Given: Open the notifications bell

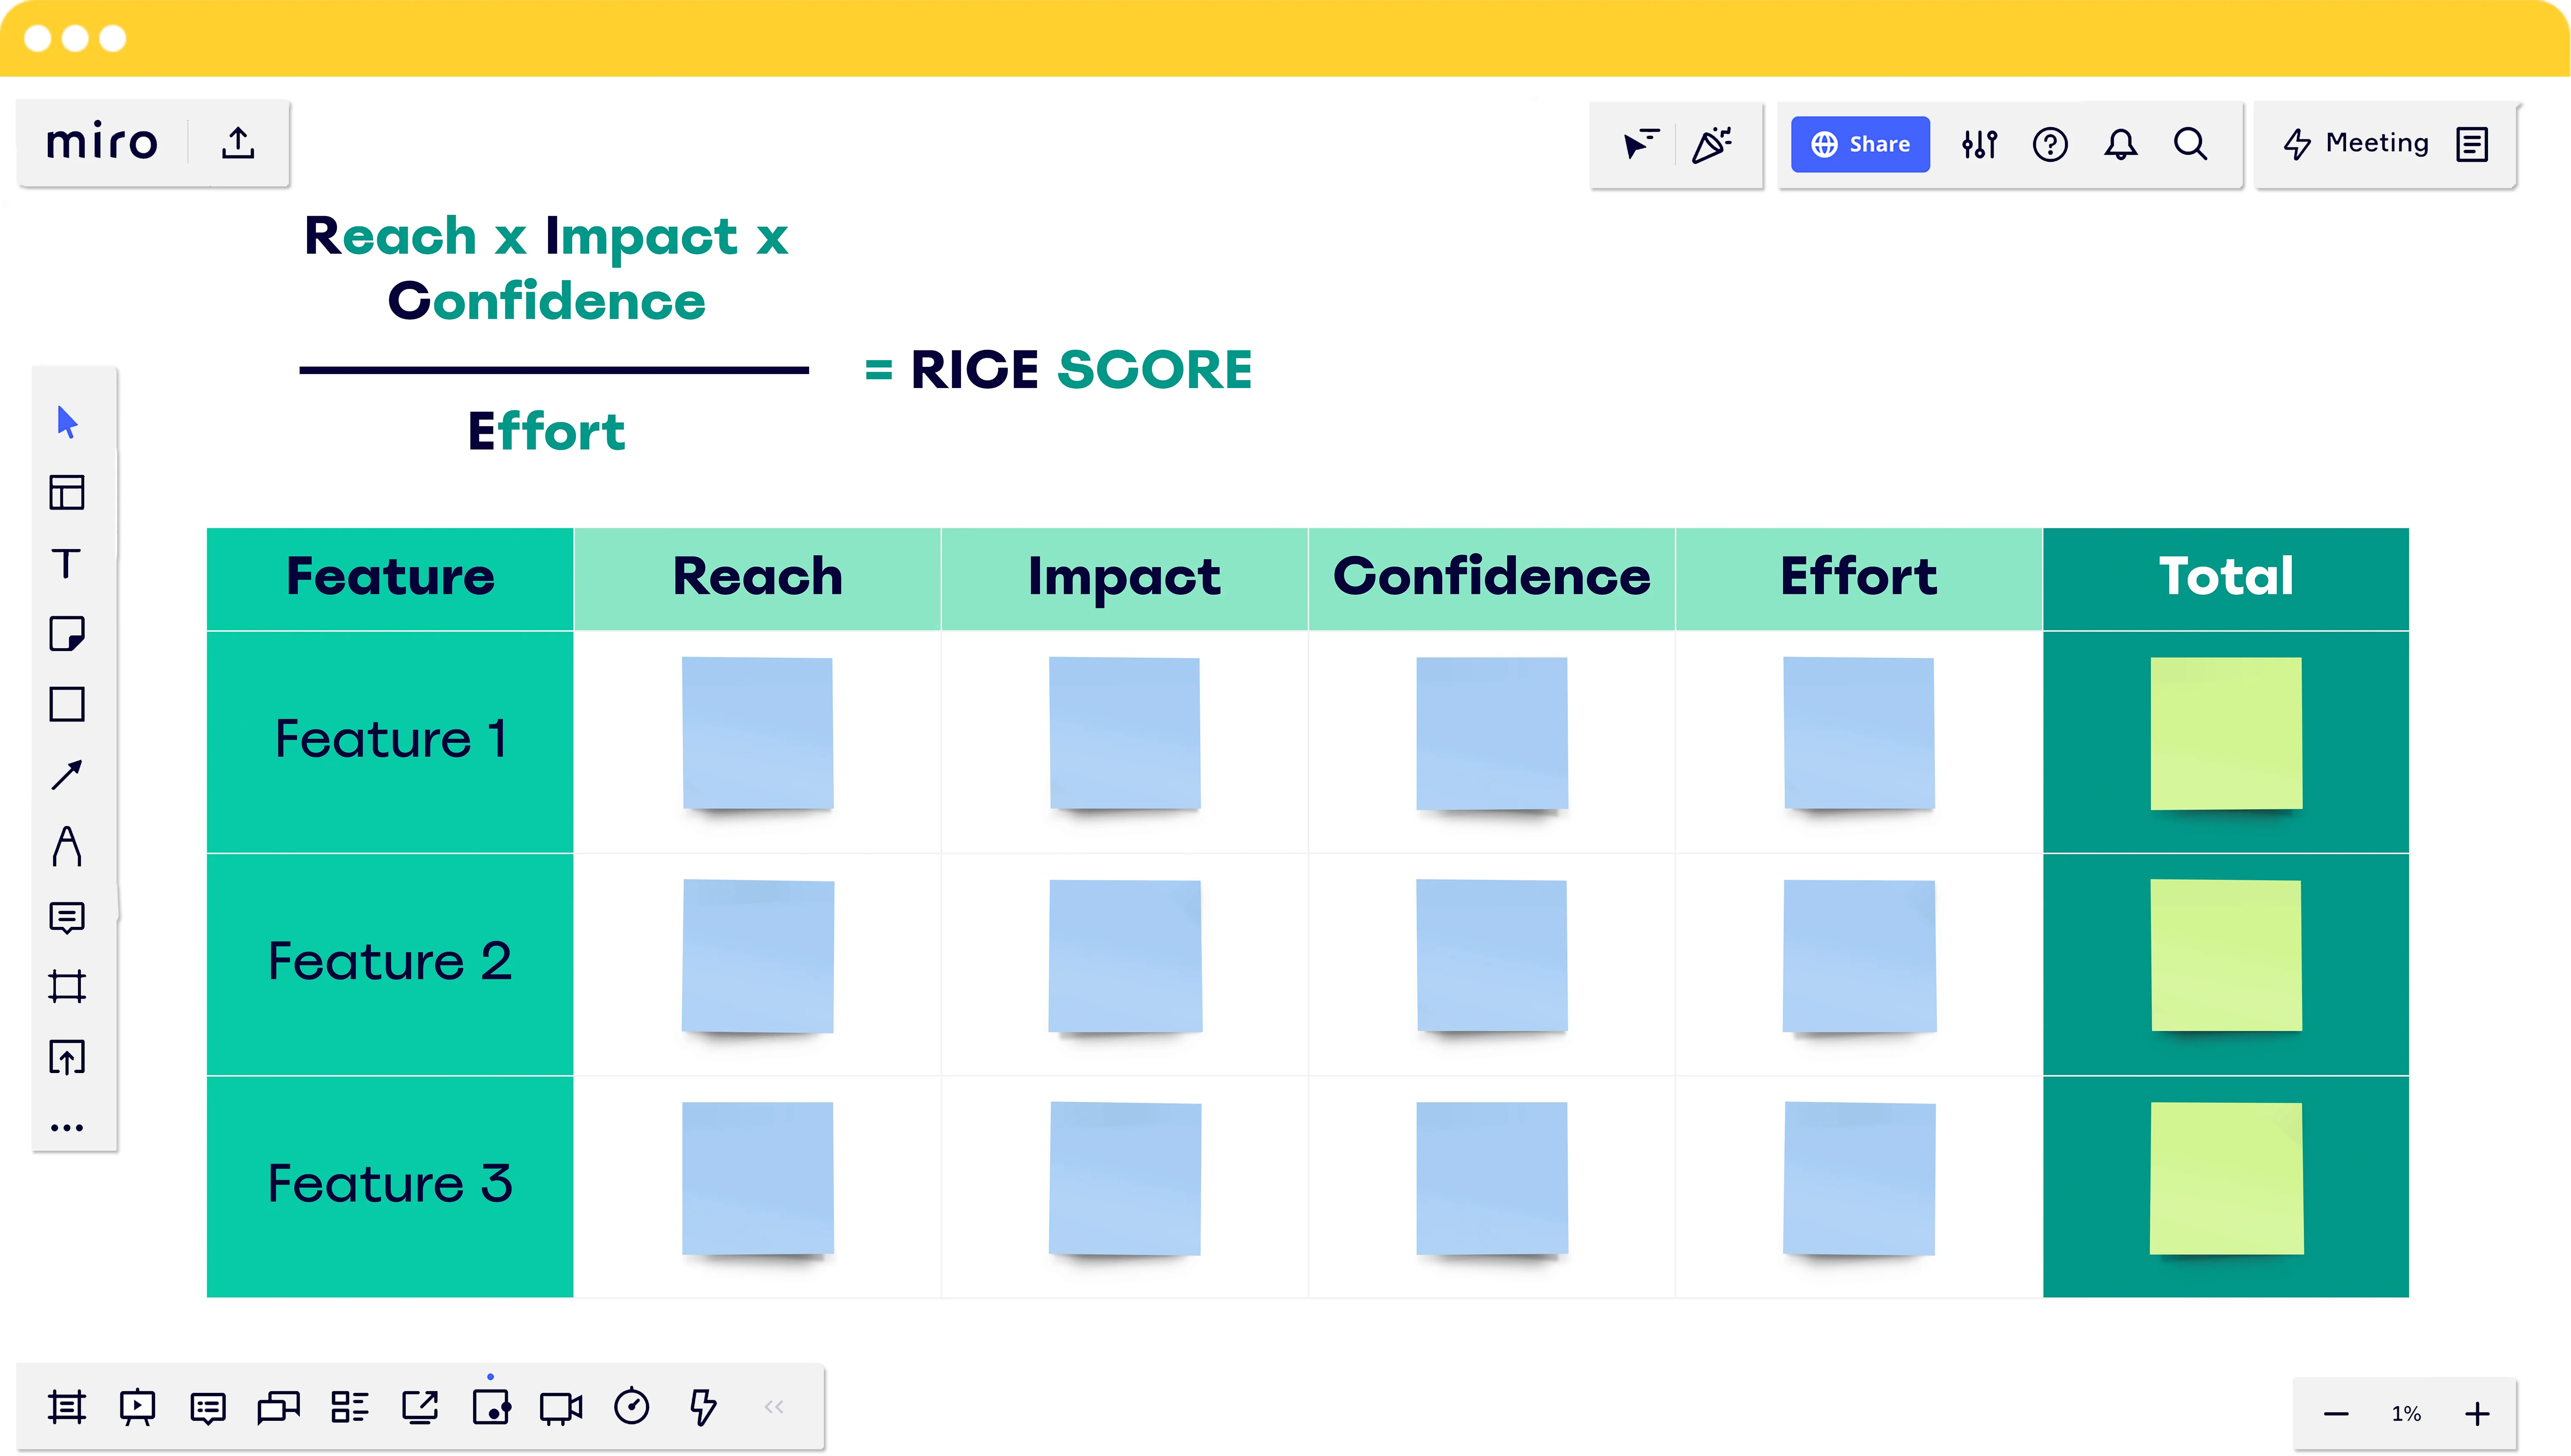Looking at the screenshot, I should point(2120,144).
